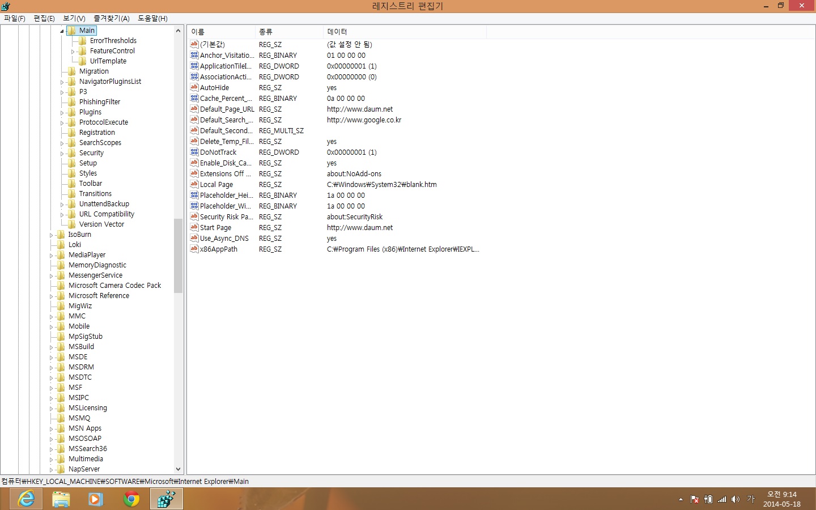Sort by the 이름 column header
The height and width of the screenshot is (510, 816).
(x=222, y=32)
